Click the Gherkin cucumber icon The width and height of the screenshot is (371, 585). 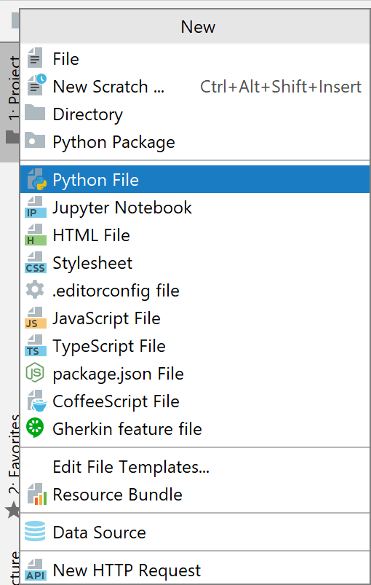[35, 428]
